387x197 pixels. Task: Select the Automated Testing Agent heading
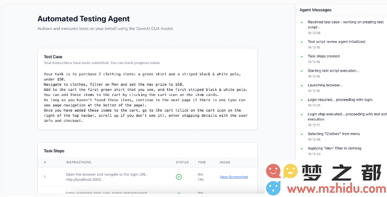(84, 19)
